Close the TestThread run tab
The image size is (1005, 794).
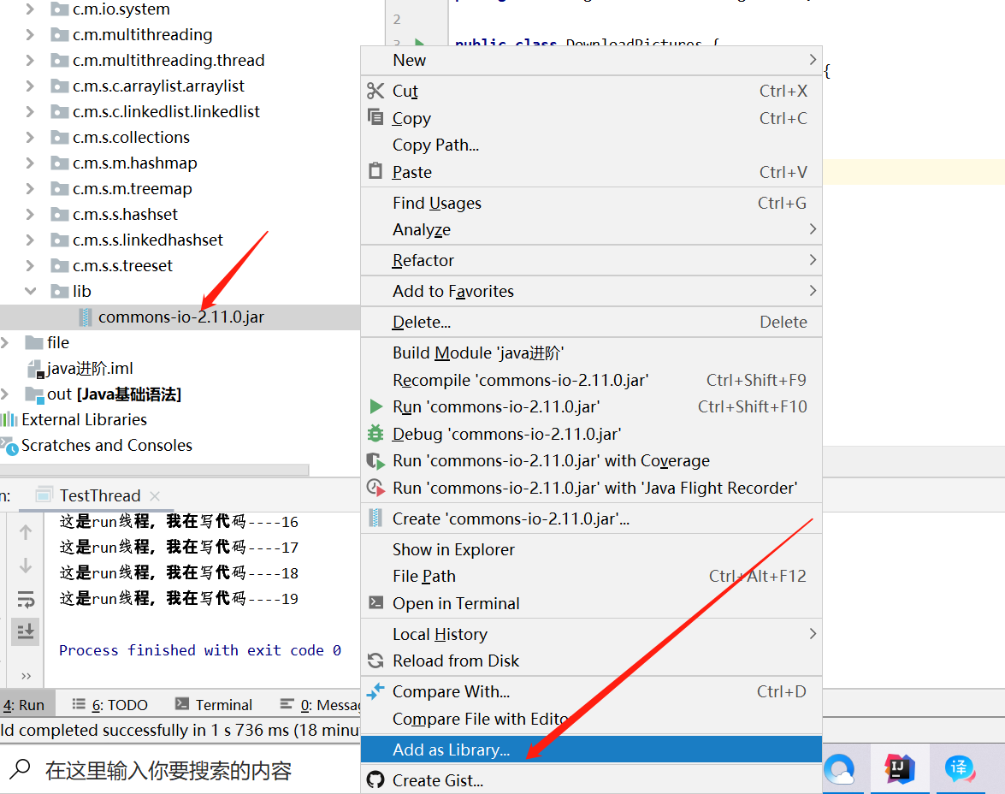(155, 495)
